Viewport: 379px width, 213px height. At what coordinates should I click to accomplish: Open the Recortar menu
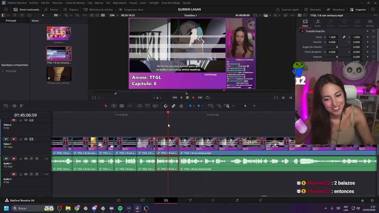click(57, 3)
